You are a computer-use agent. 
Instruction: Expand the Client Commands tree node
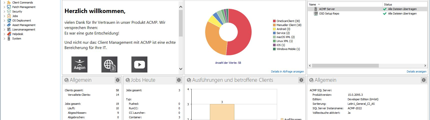[x=4, y=2]
